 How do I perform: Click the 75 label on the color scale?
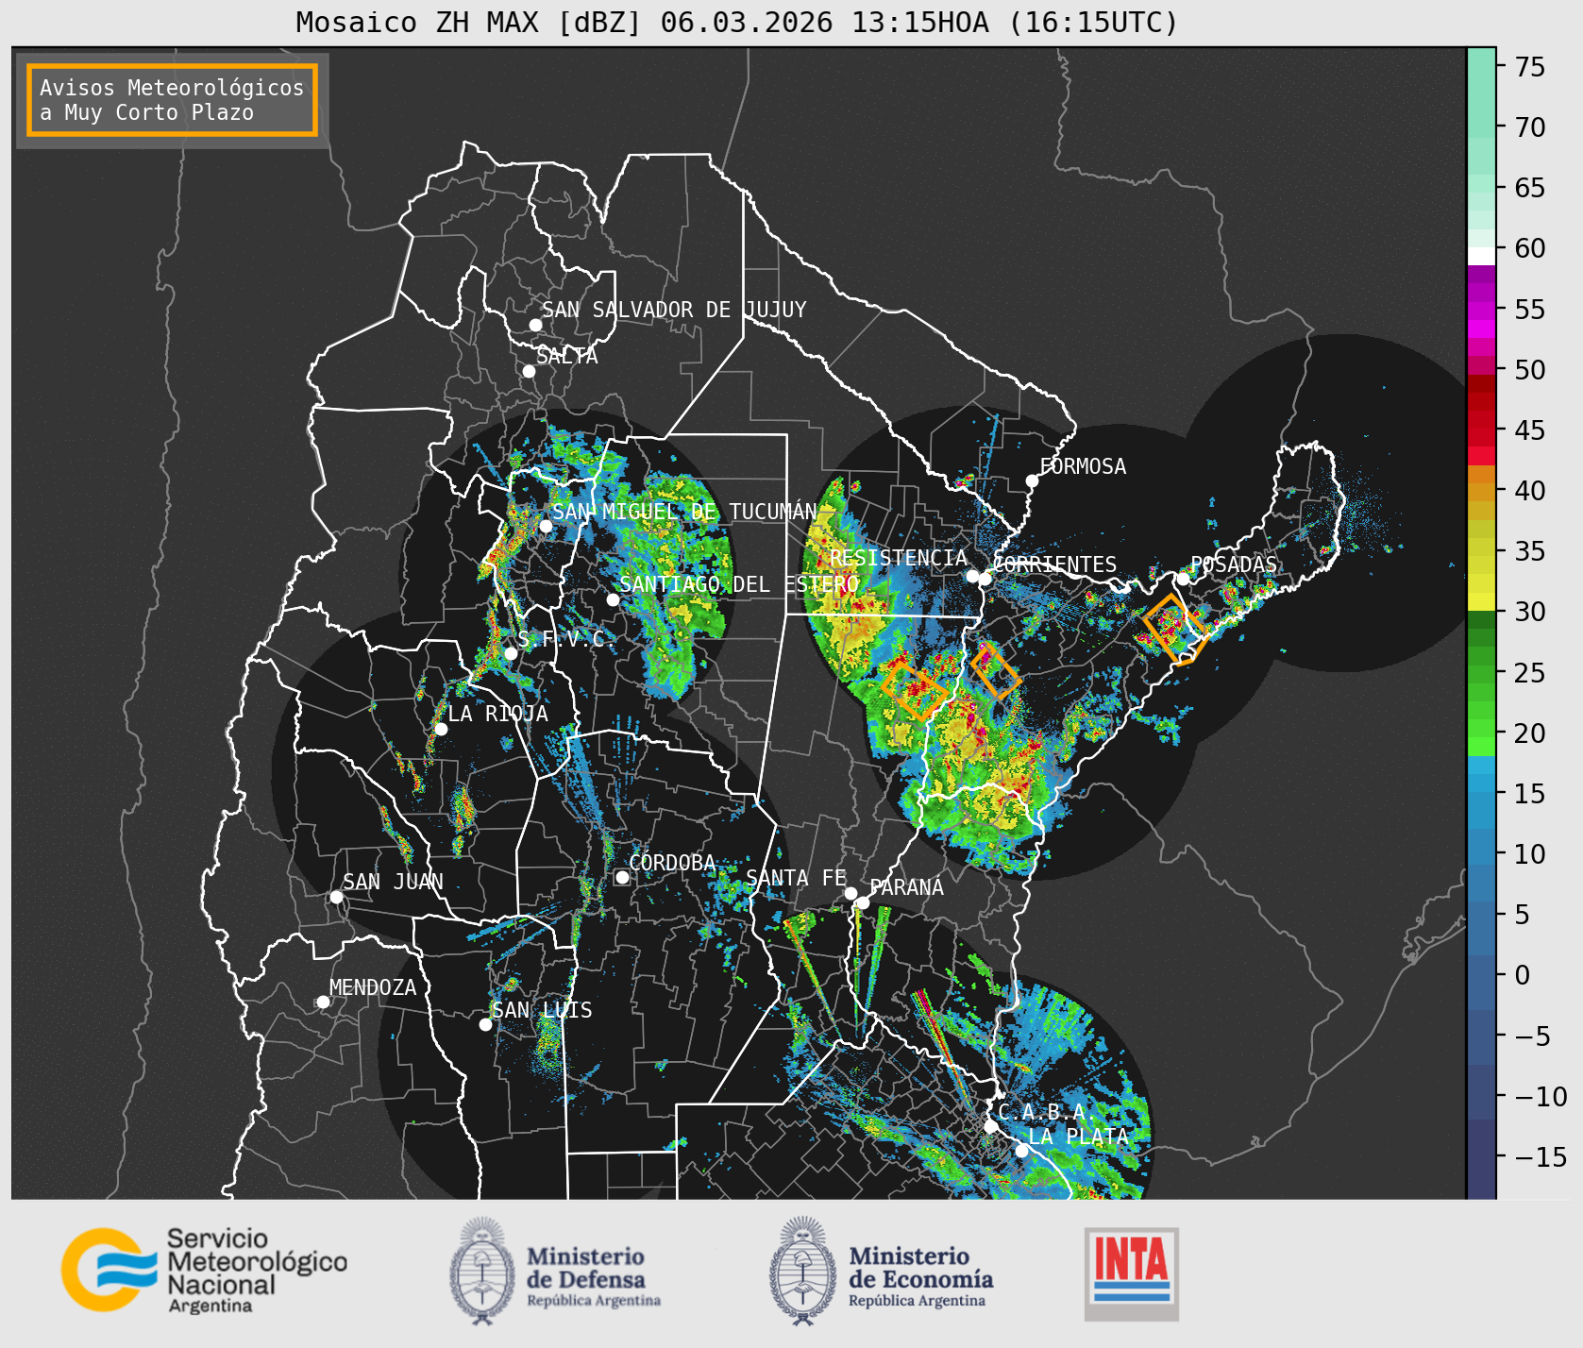click(x=1530, y=67)
